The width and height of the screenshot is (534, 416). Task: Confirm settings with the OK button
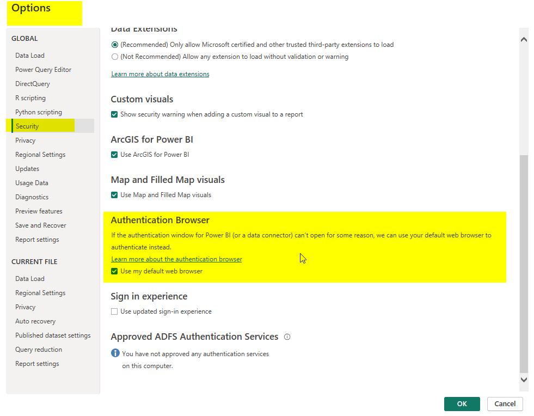coord(462,403)
